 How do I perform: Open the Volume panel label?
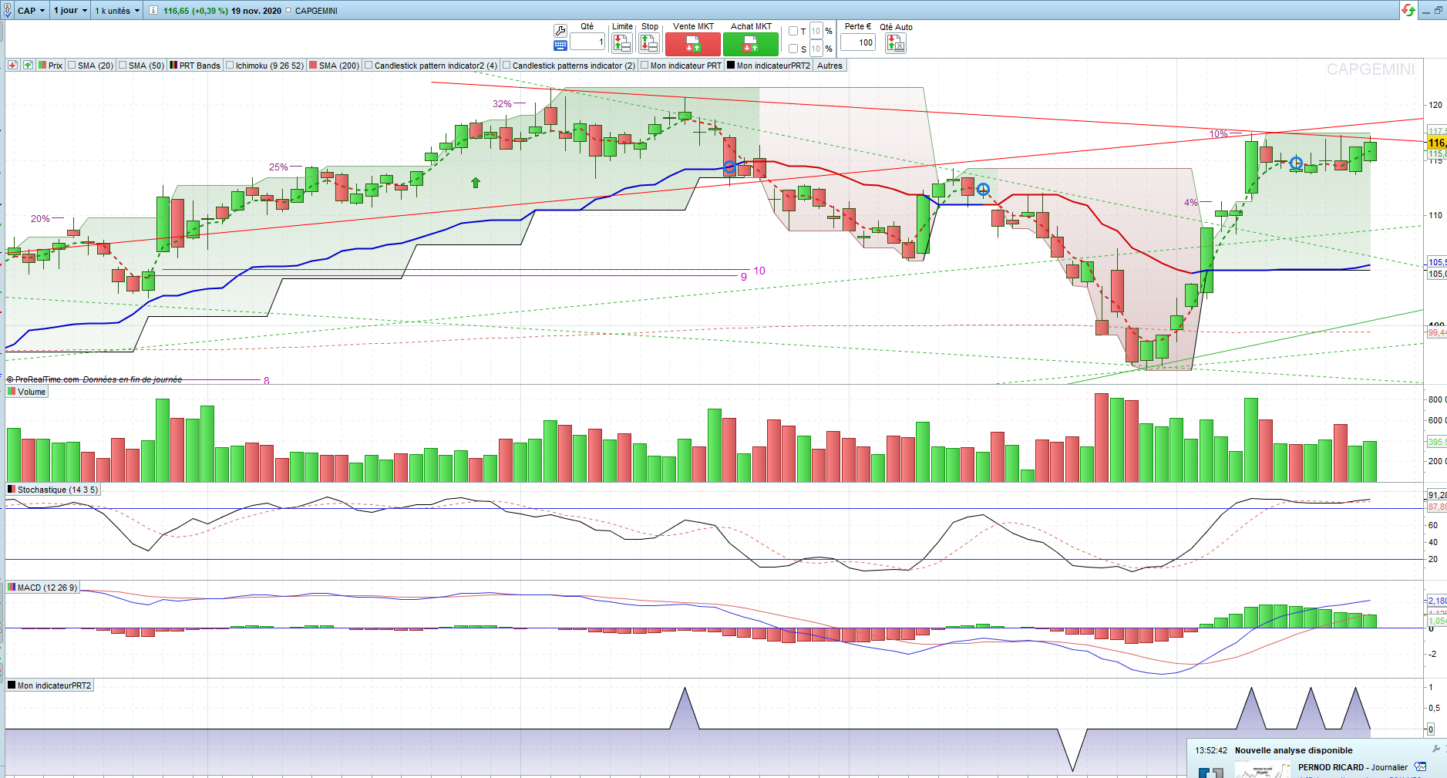32,392
